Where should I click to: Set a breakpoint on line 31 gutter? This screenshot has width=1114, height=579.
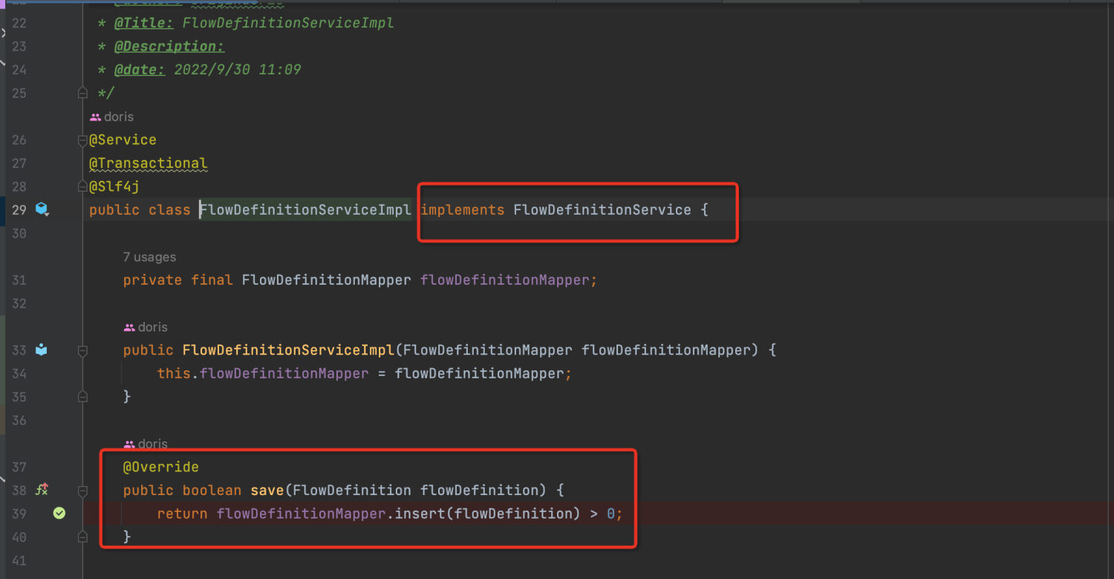coord(59,280)
